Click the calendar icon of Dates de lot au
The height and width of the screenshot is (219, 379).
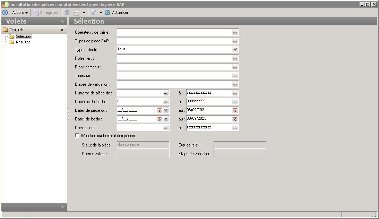point(235,119)
